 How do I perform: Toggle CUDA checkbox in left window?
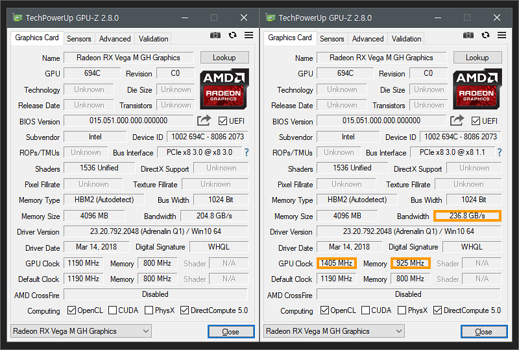112,310
